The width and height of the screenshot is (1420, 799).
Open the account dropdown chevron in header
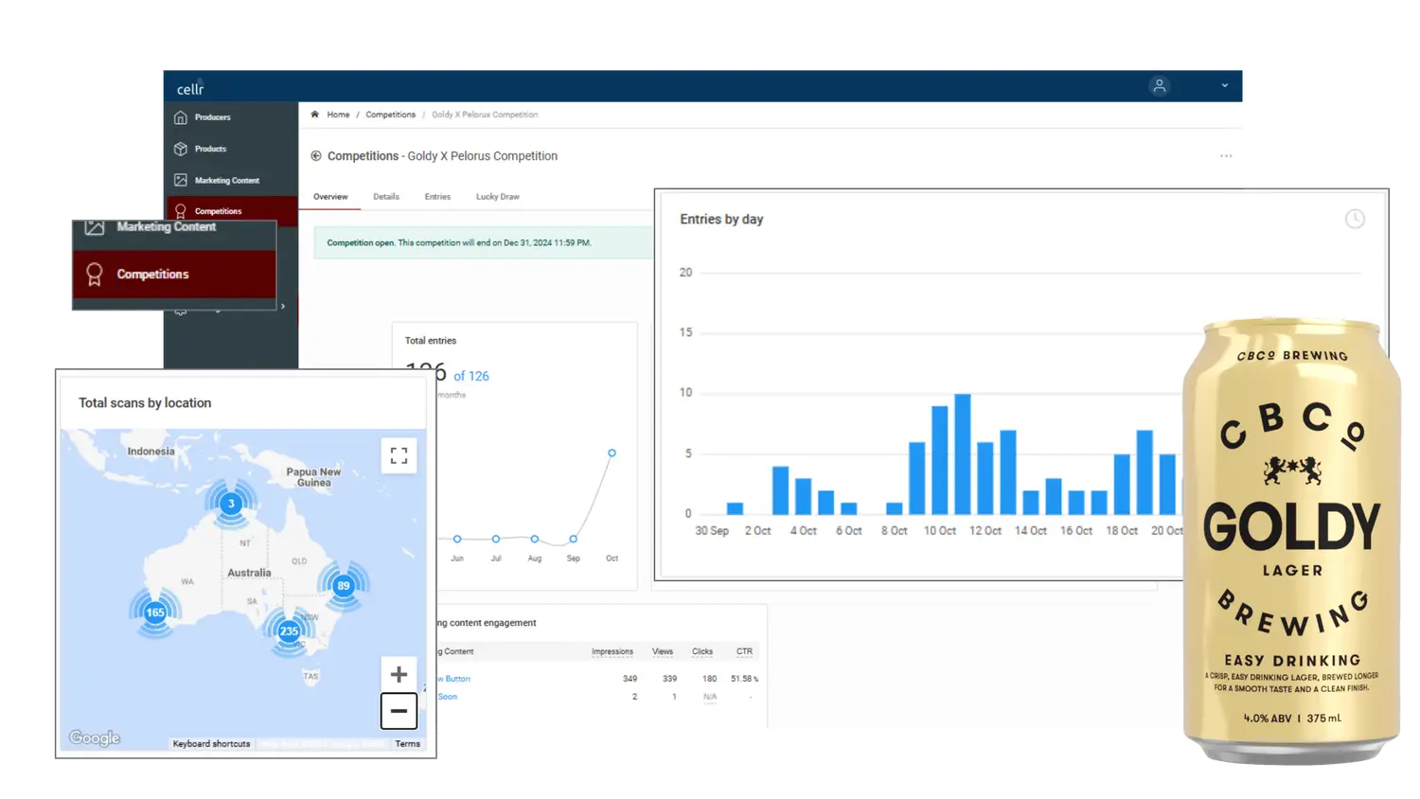coord(1224,86)
